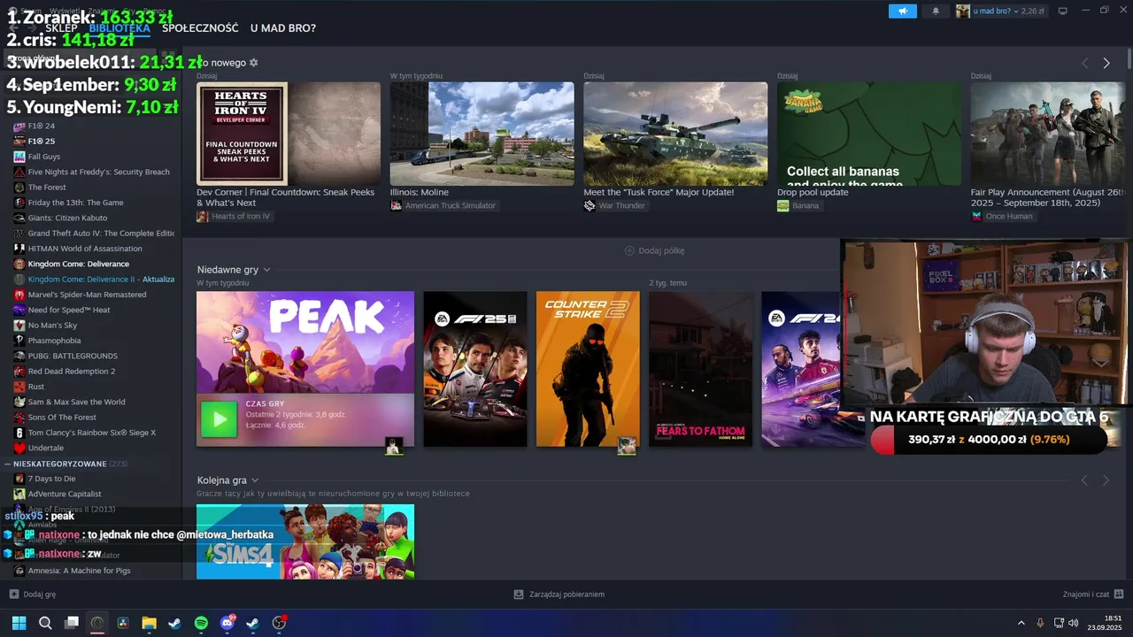This screenshot has width=1133, height=637.
Task: Open Zarządzaj pobieraniem downloads manager
Action: tap(559, 595)
